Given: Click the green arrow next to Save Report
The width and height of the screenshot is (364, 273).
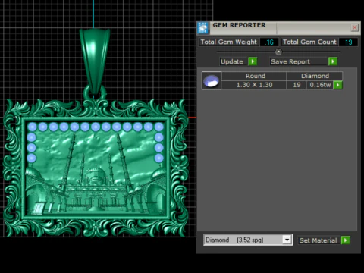Looking at the screenshot, I should point(333,61).
